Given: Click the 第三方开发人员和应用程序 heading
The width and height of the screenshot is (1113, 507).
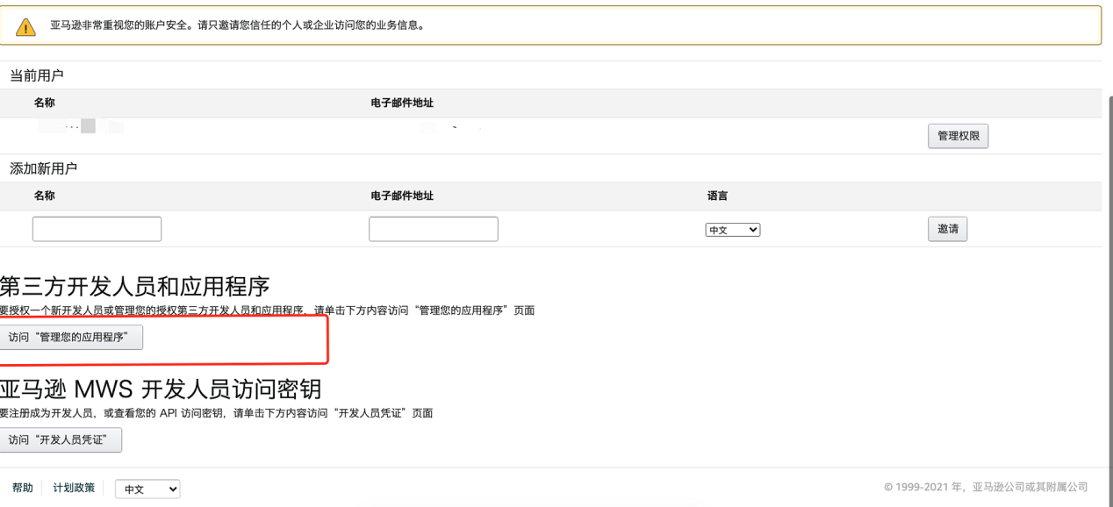Looking at the screenshot, I should [x=135, y=286].
